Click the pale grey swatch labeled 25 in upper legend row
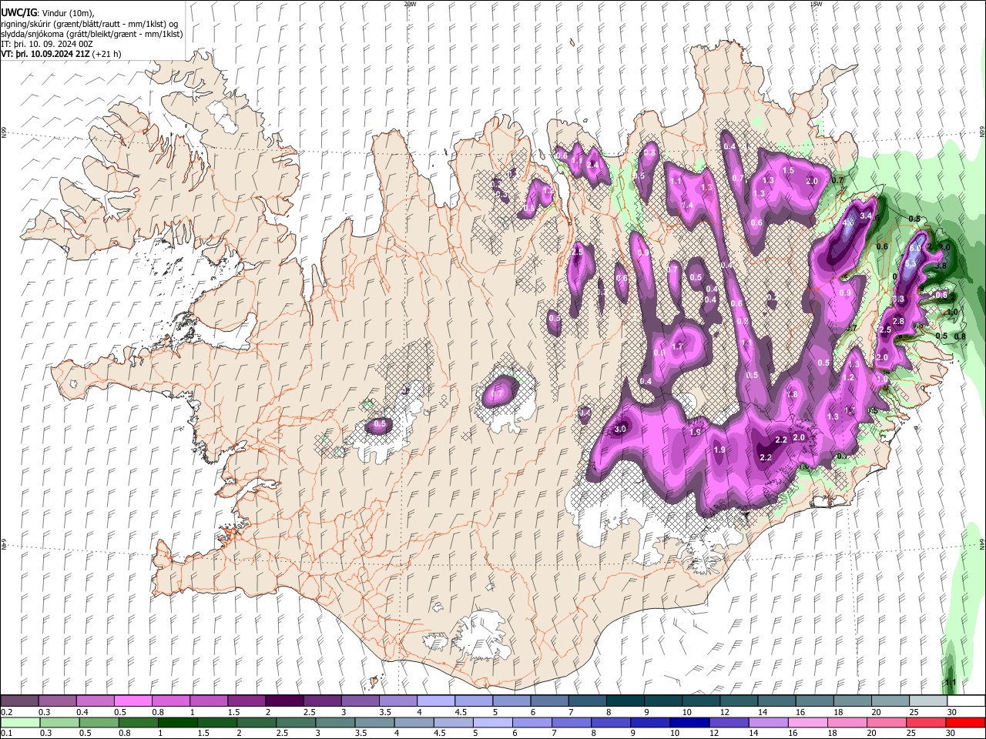Screen dimensions: 986x739 (928, 701)
